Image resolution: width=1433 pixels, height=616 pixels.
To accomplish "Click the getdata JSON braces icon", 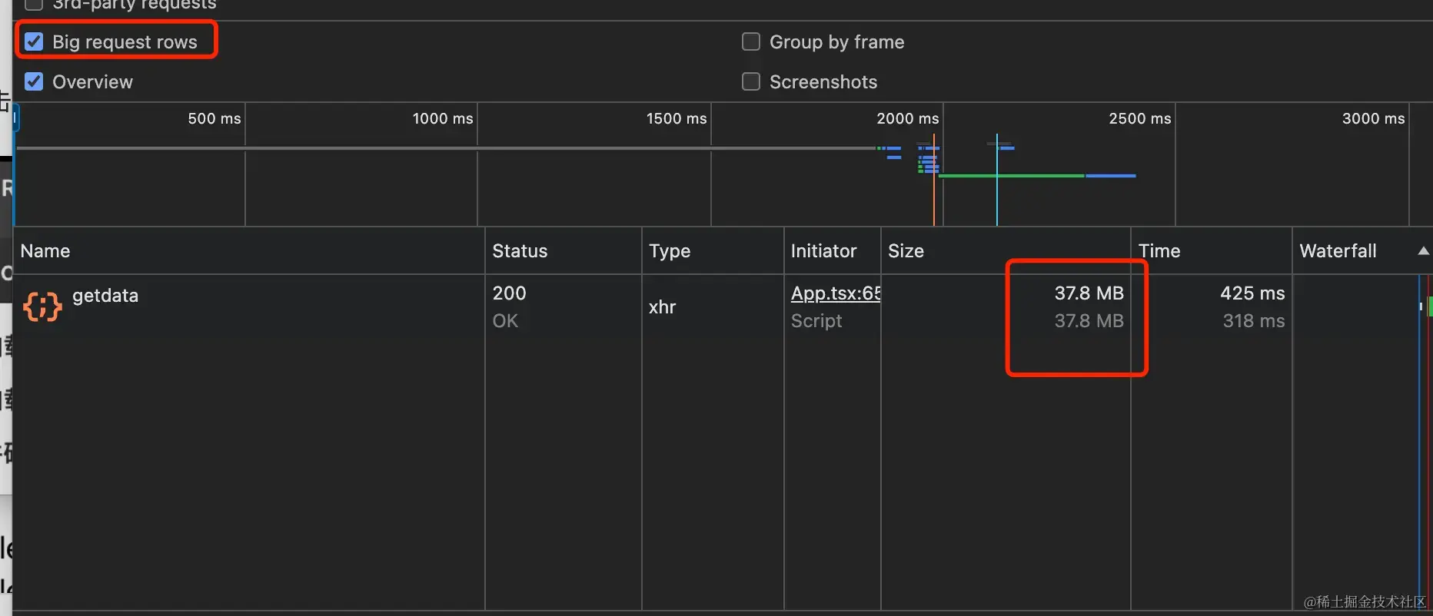I will pyautogui.click(x=42, y=306).
